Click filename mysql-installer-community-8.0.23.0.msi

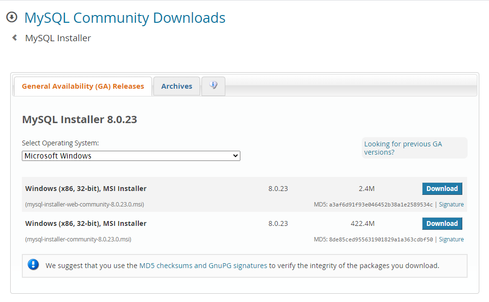click(78, 239)
